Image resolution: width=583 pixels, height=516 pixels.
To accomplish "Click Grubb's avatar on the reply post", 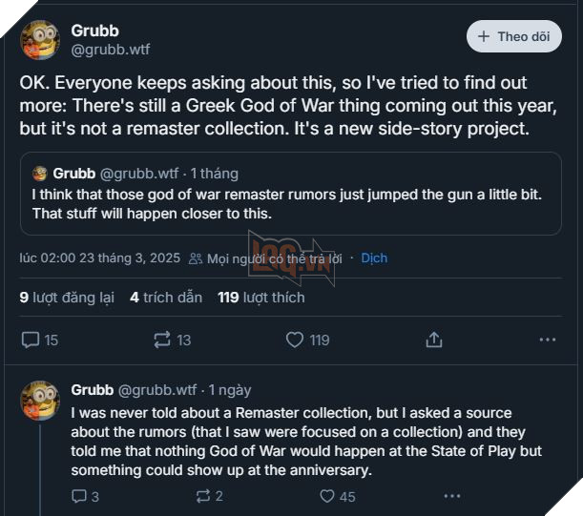I will pos(40,401).
